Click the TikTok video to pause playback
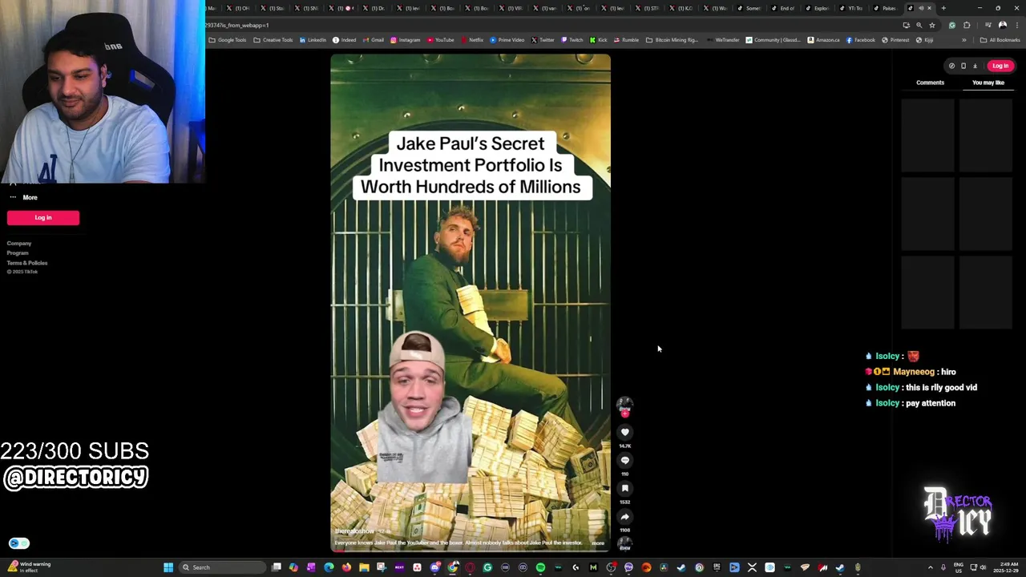Image resolution: width=1026 pixels, height=577 pixels. click(471, 303)
